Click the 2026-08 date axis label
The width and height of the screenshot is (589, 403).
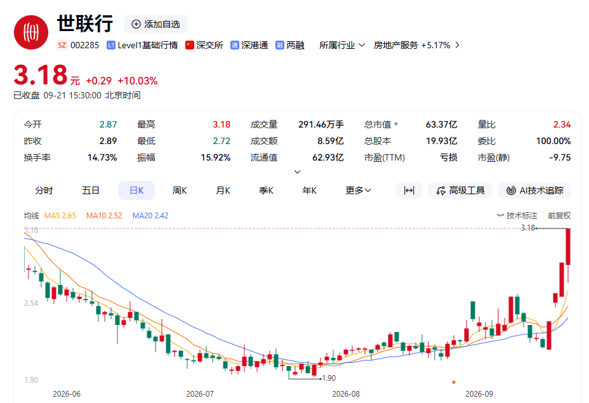[x=345, y=394]
